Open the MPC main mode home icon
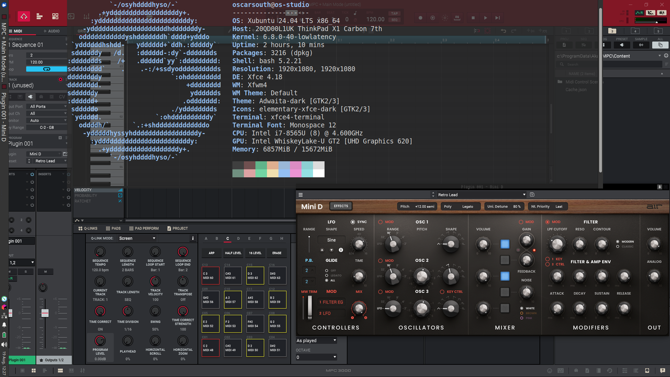This screenshot has height=377, width=670. coord(24,16)
